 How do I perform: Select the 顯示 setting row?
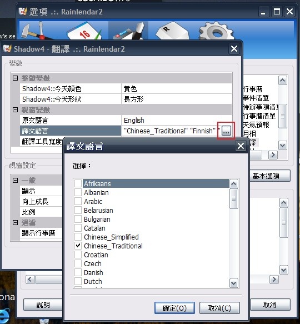pyautogui.click(x=41, y=191)
